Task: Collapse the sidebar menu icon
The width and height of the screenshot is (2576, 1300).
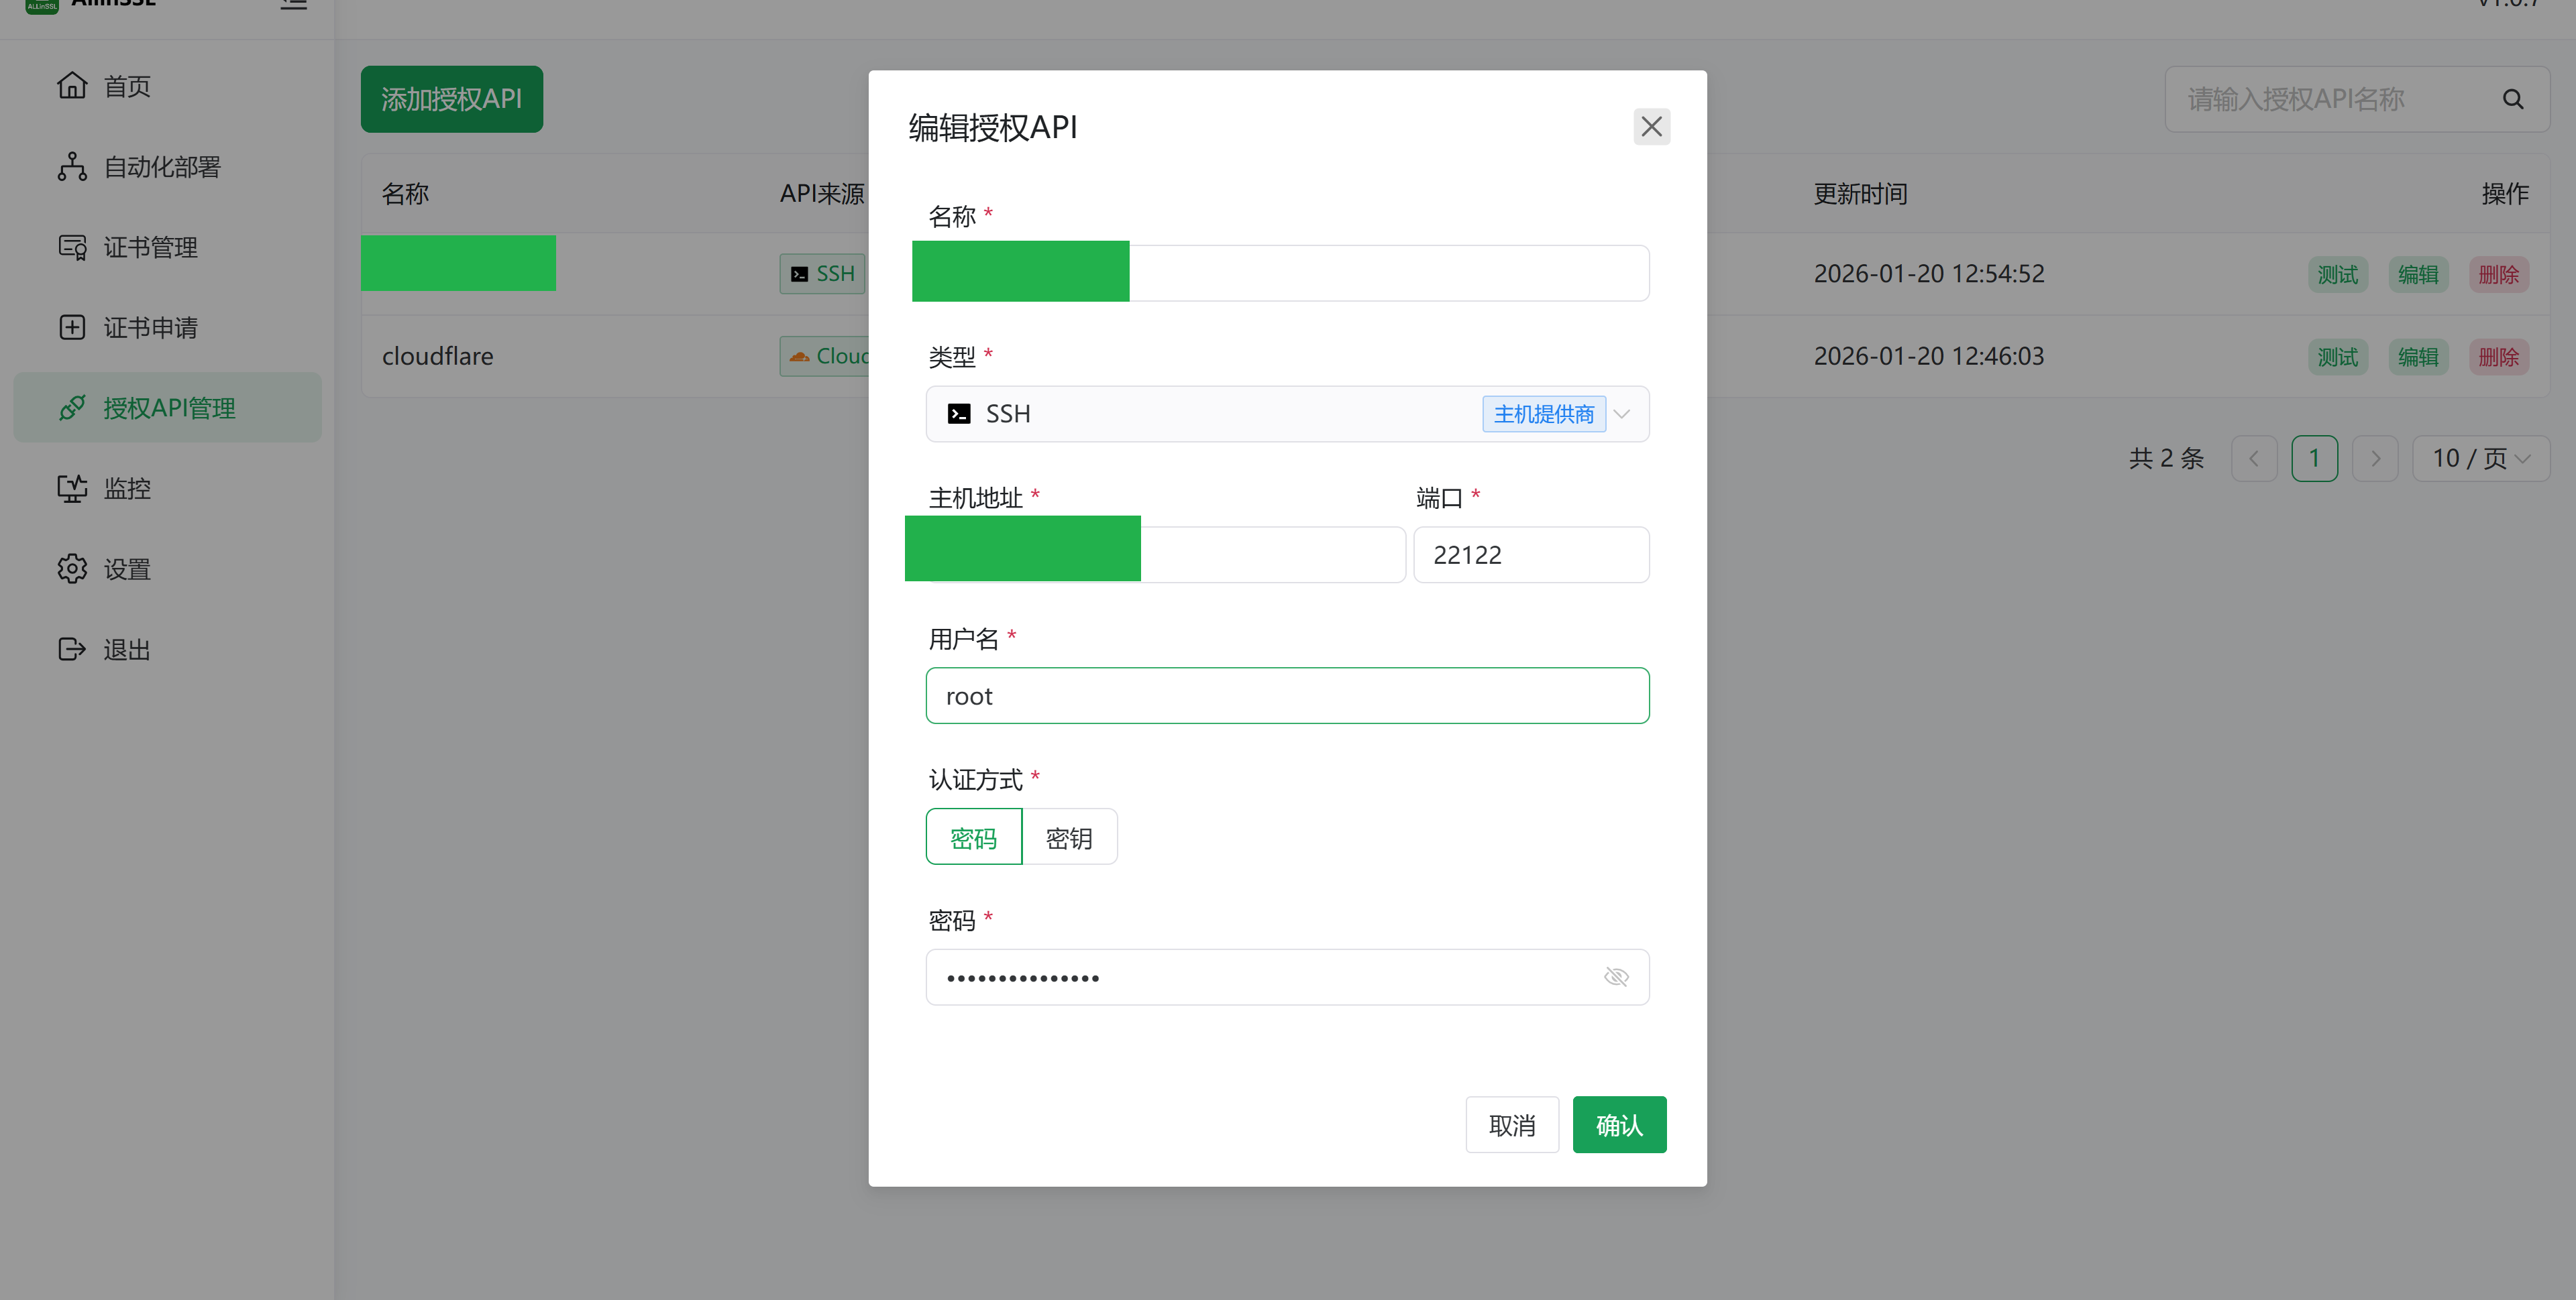Action: tap(293, 4)
